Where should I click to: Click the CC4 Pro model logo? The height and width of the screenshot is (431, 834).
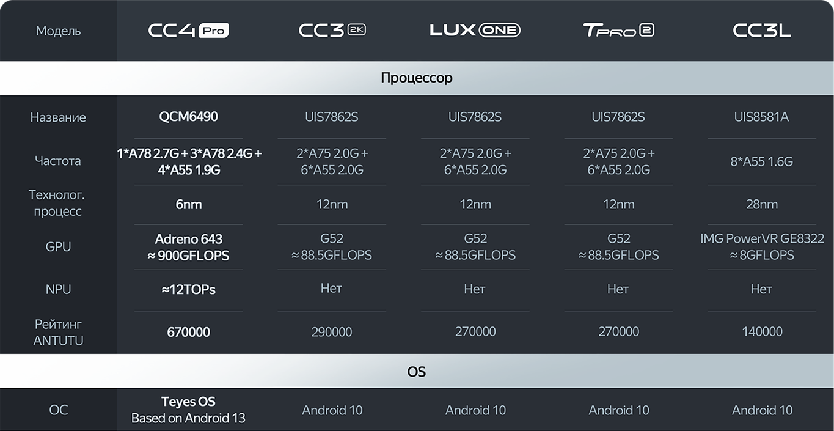(x=188, y=31)
